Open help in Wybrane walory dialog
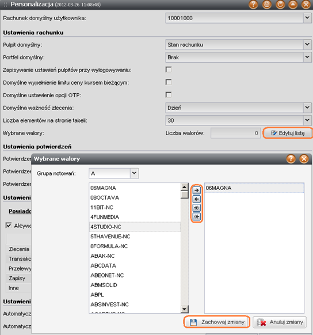 [291, 159]
